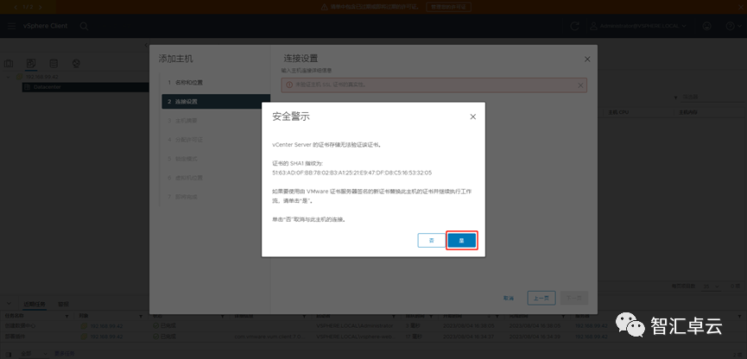Open 192.168.99.42 target of 部署插件 task
The height and width of the screenshot is (359, 747).
click(x=106, y=337)
